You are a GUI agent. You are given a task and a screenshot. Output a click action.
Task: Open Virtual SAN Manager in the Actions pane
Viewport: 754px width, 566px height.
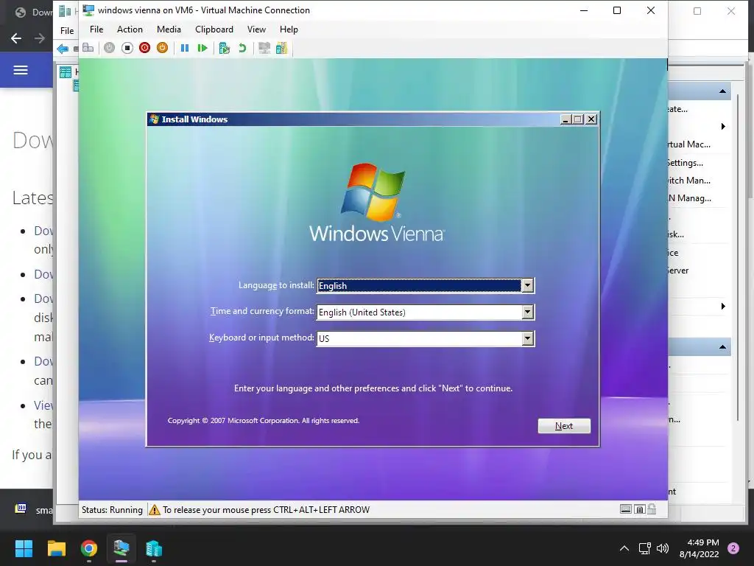(689, 198)
